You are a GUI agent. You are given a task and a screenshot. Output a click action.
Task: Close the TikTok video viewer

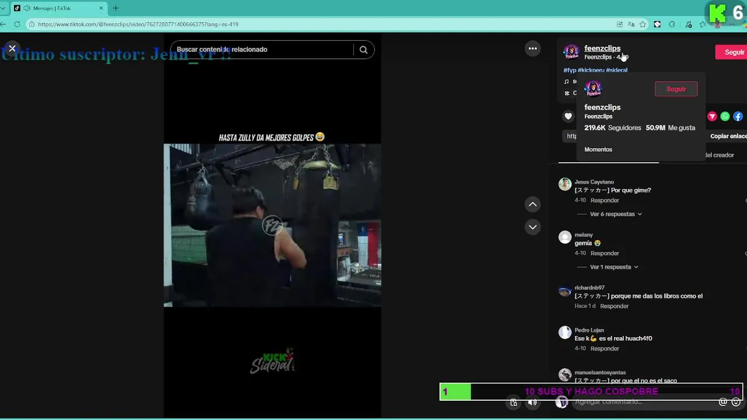tap(12, 48)
